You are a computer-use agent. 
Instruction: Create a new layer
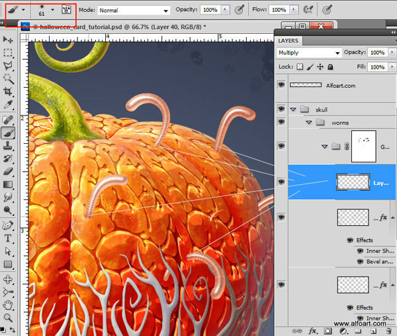pos(373,331)
